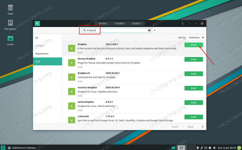Screen dimensions: 242x150
Task: Select Repositories in the sidebar
Action: [48, 53]
